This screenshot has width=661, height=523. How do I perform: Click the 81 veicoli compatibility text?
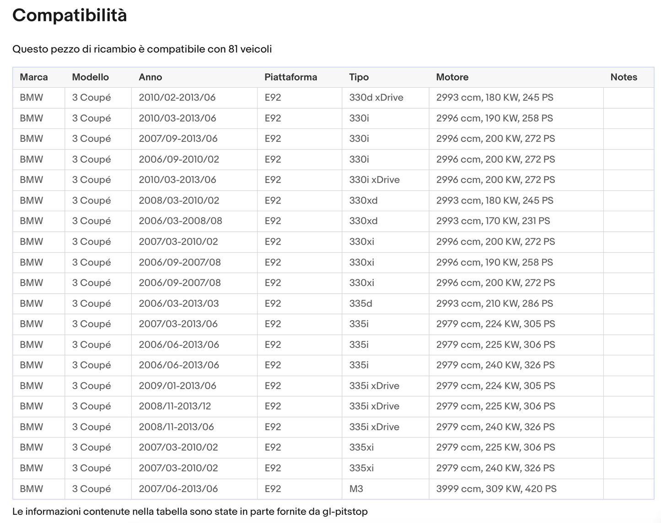point(250,49)
